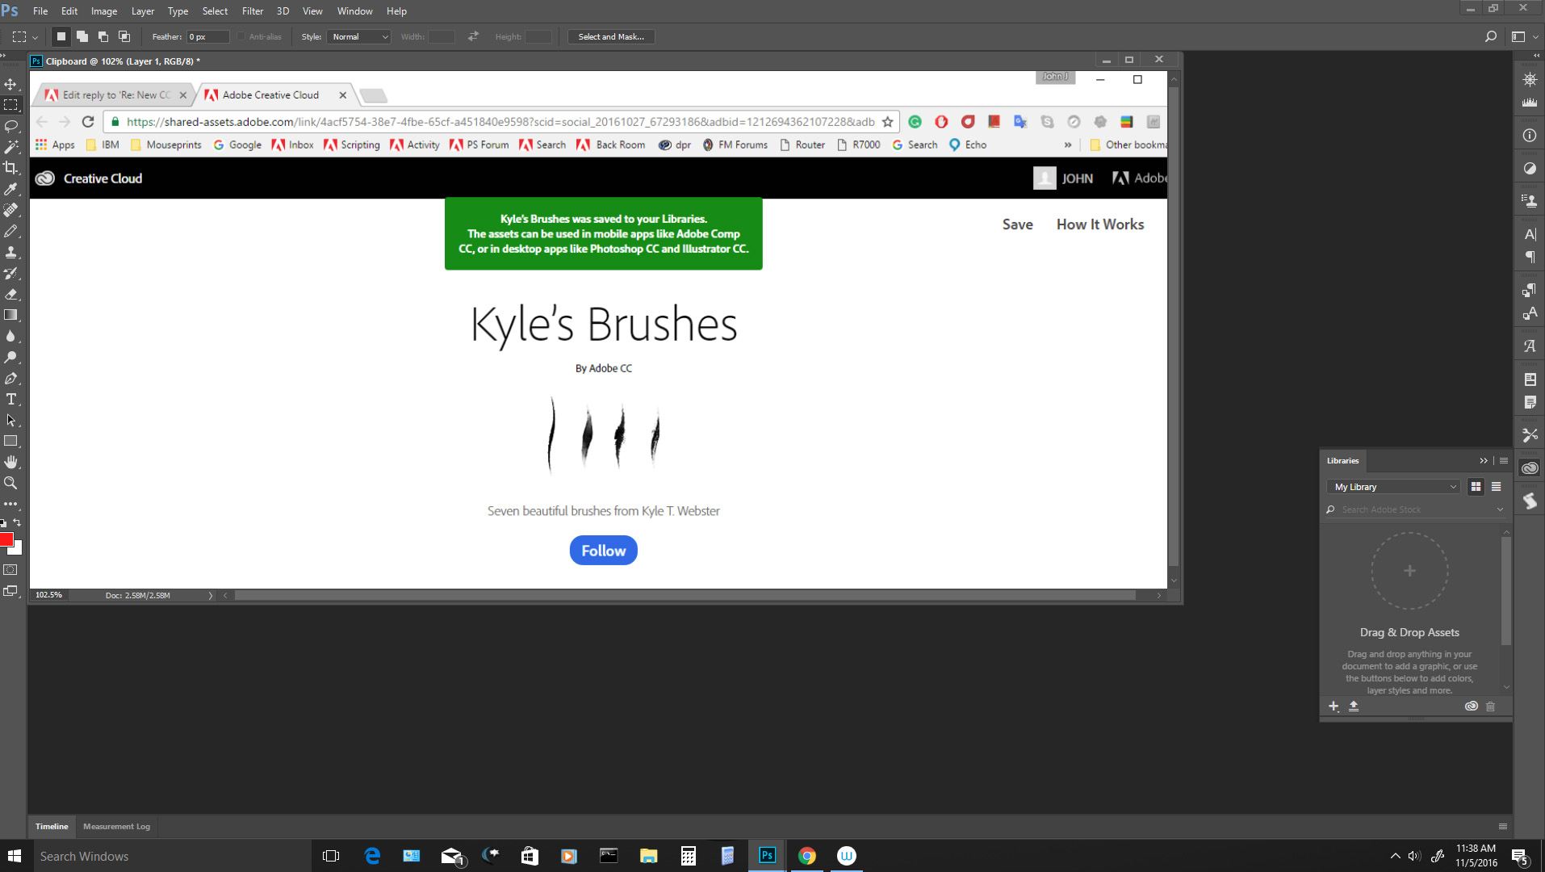Viewport: 1545px width, 872px height.
Task: Select the Crop tool
Action: pos(10,168)
